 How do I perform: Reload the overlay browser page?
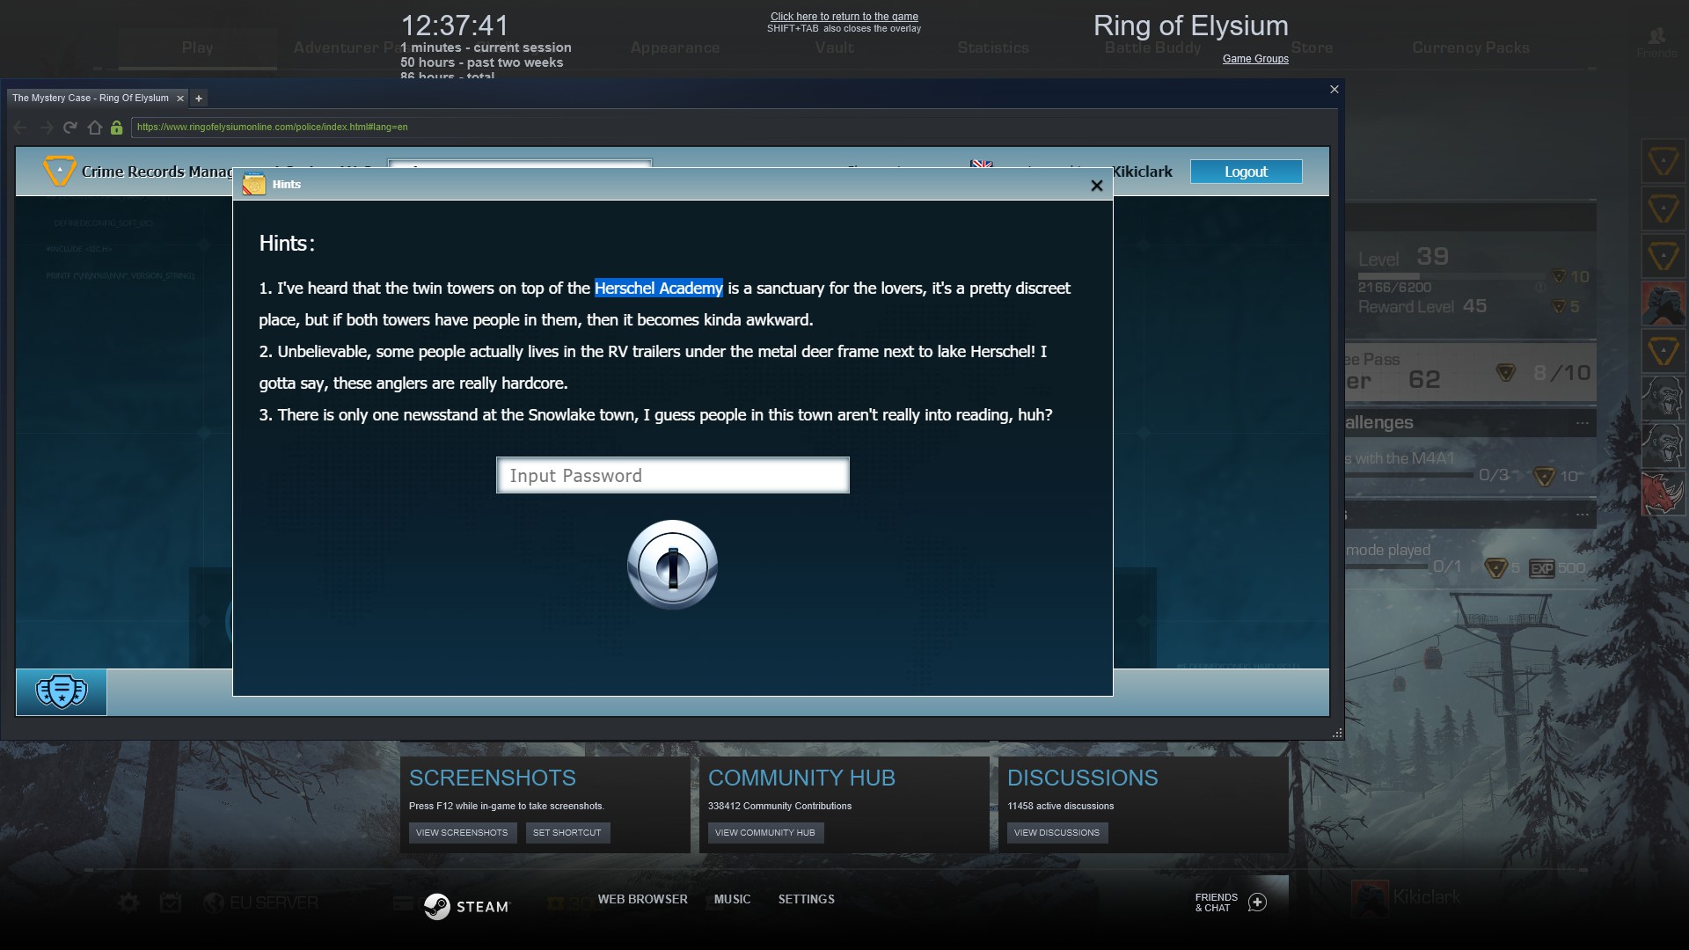70,128
